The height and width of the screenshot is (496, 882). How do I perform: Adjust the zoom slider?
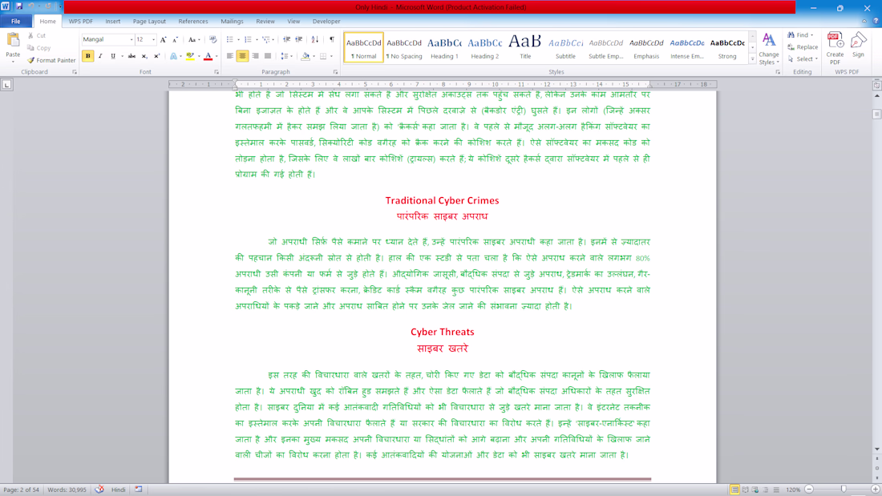click(844, 490)
